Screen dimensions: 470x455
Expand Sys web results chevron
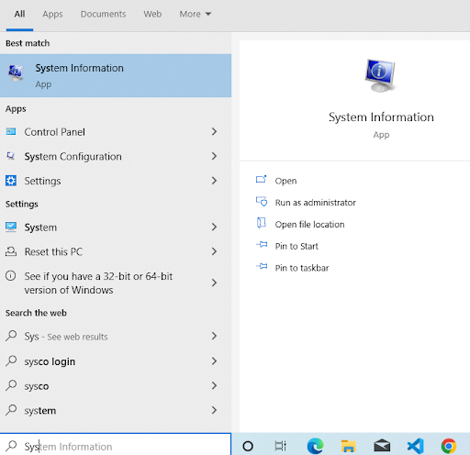pos(214,336)
